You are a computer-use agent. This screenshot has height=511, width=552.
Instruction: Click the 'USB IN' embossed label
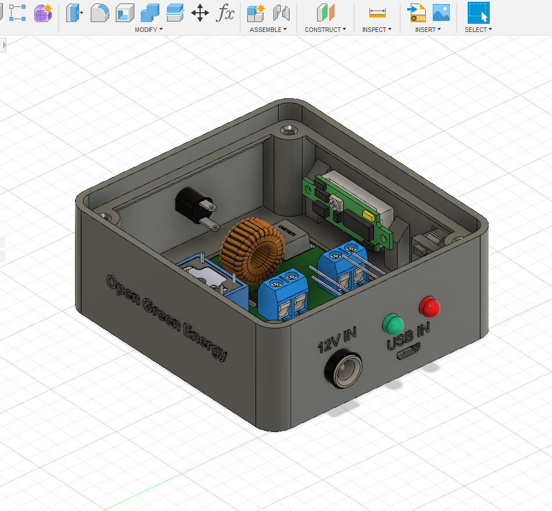pyautogui.click(x=408, y=336)
